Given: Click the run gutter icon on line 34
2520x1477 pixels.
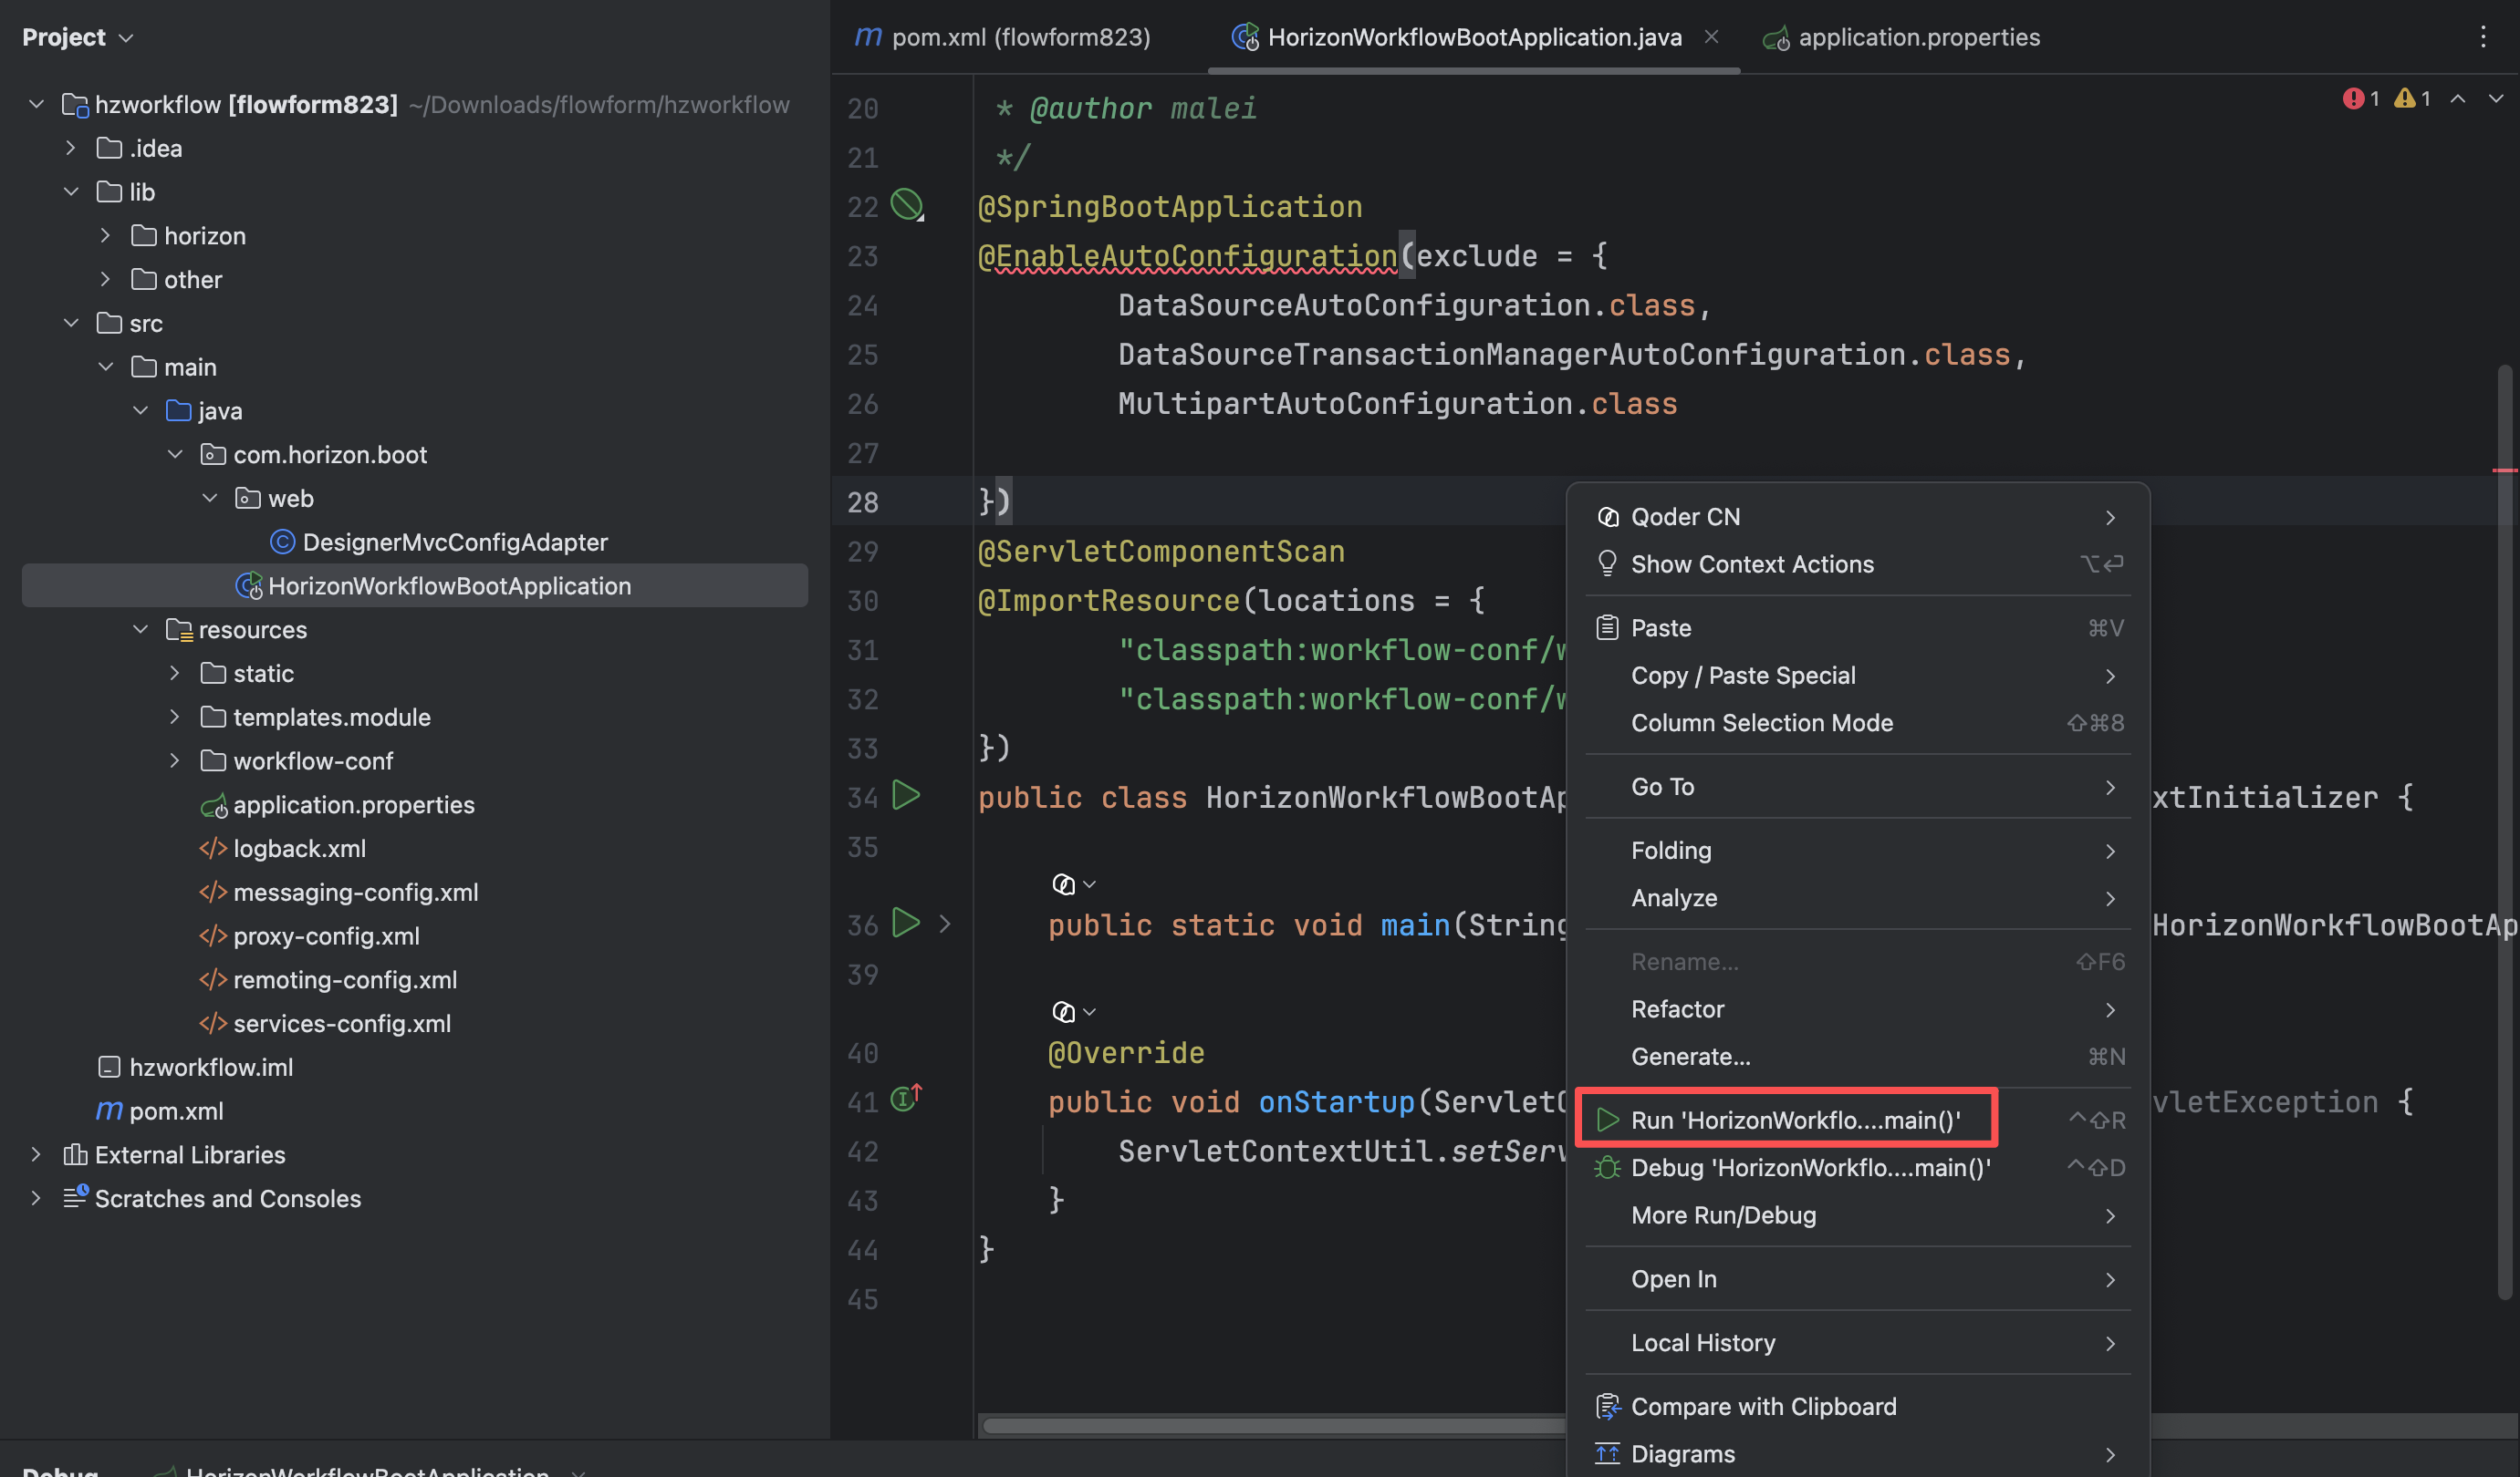Looking at the screenshot, I should pos(906,795).
